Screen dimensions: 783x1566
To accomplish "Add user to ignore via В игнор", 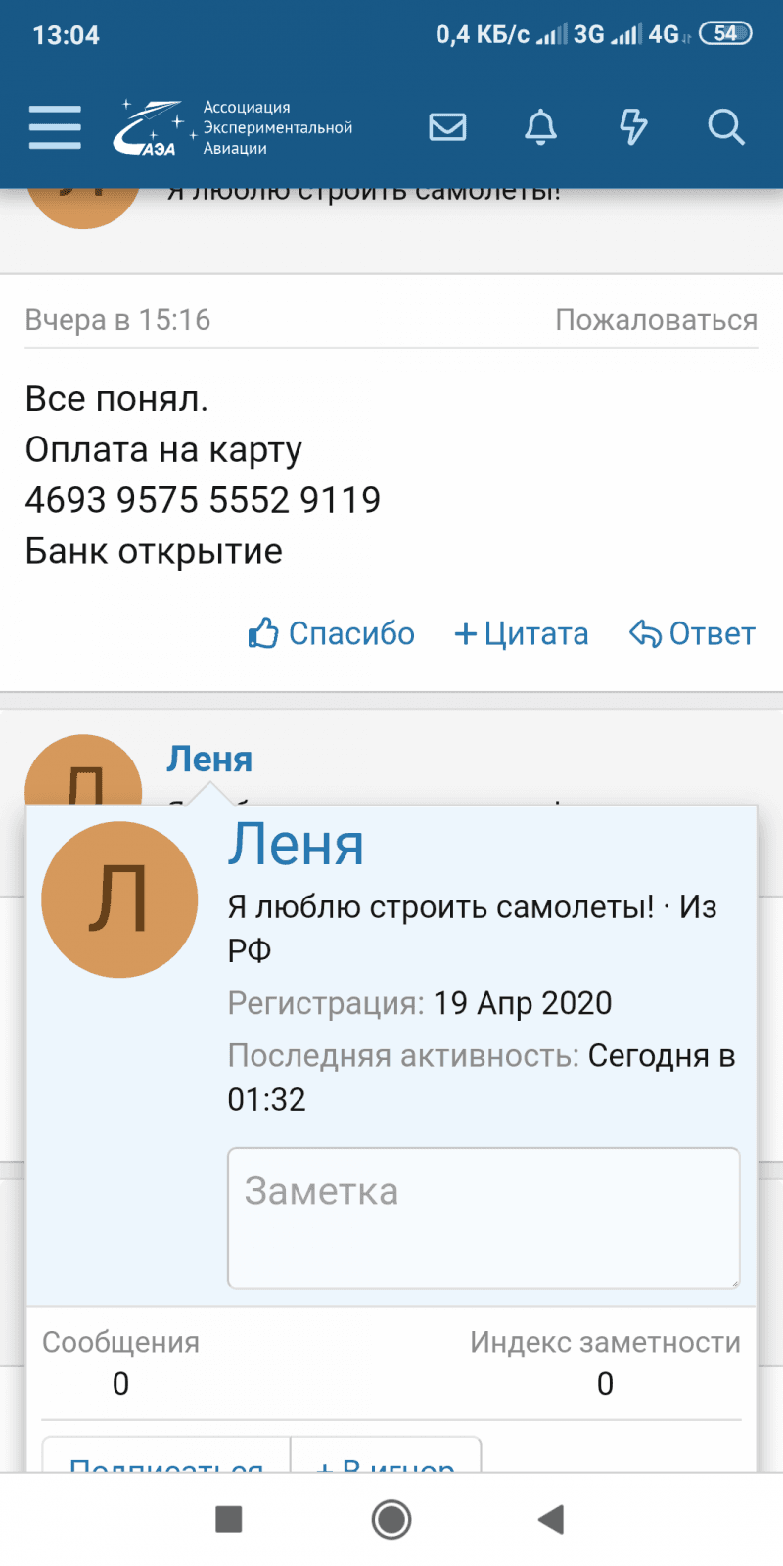I will click(x=386, y=1465).
